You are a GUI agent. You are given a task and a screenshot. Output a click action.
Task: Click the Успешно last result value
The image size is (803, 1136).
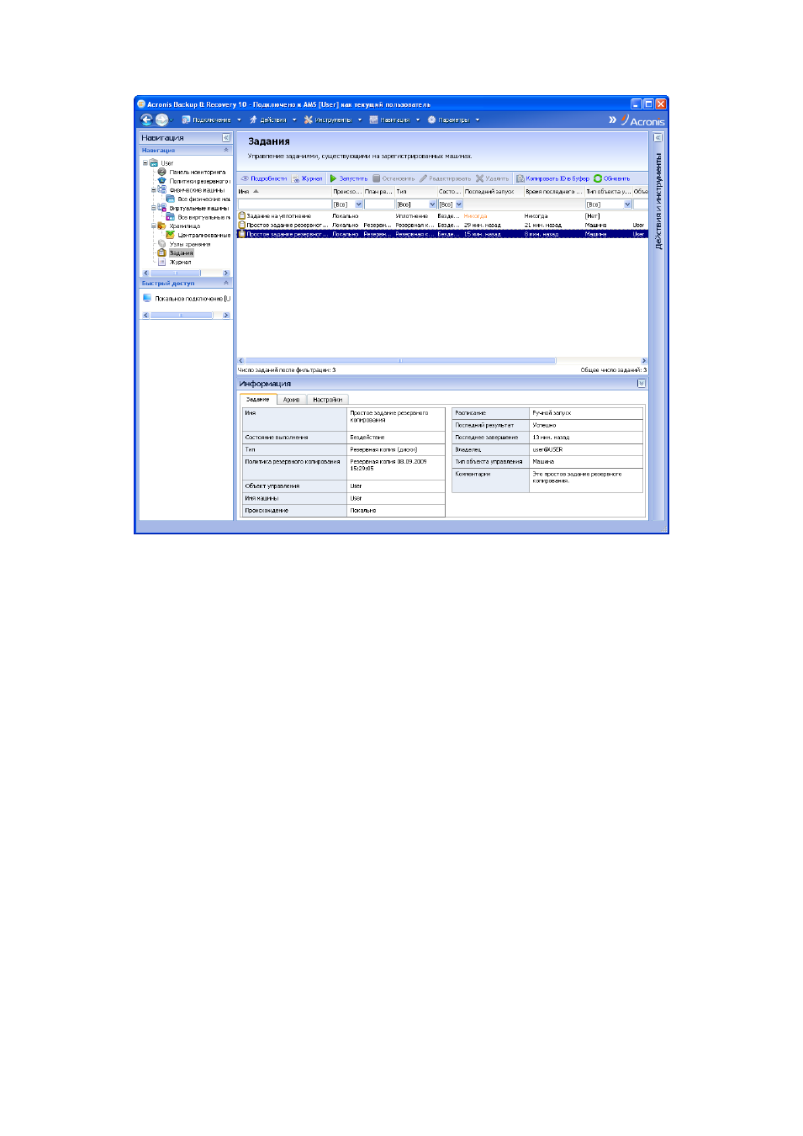[x=544, y=425]
